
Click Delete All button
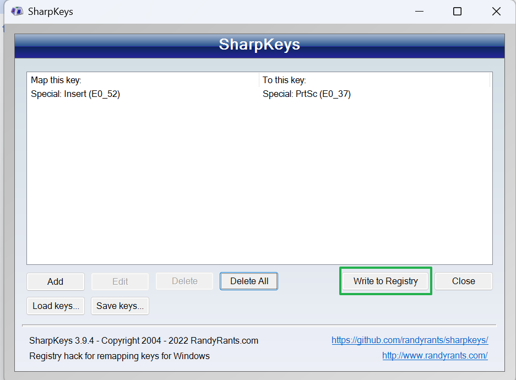pos(249,281)
